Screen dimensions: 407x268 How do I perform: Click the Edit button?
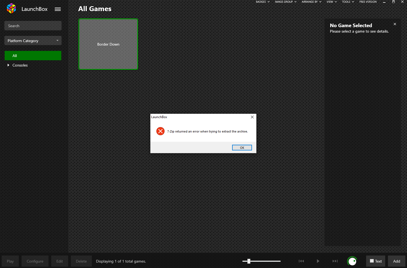[60, 261]
